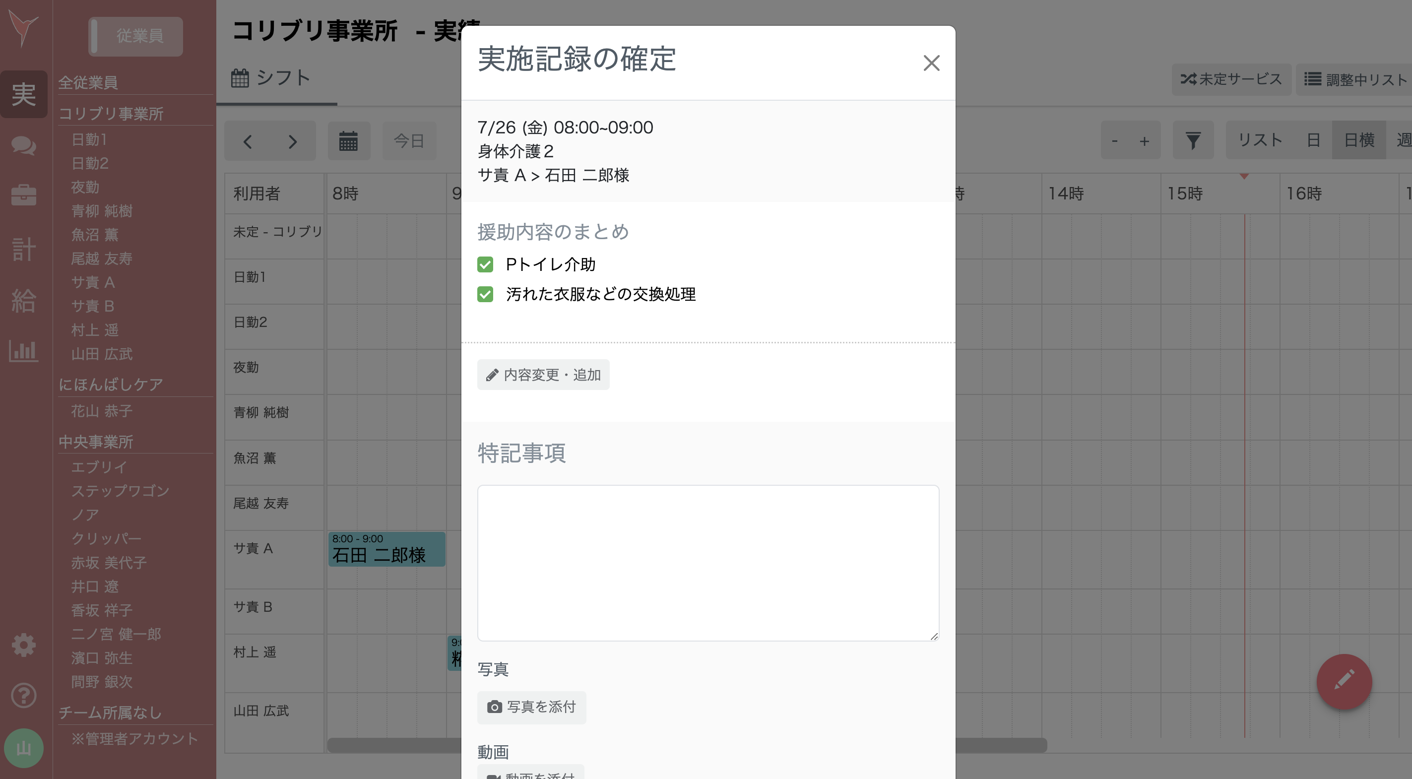Viewport: 1412px width, 779px height.
Task: Open the statistics chart panel
Action: point(24,351)
